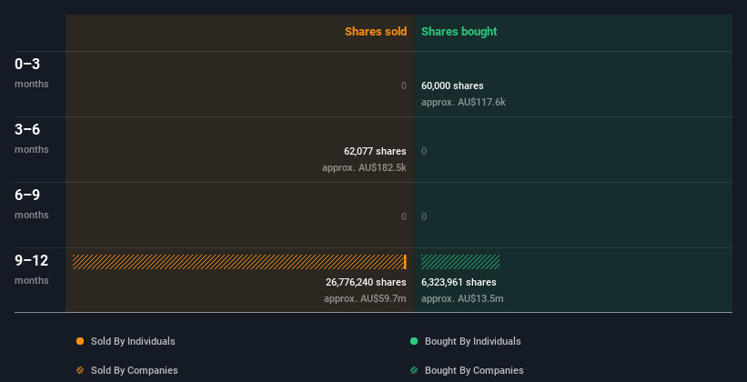Screen dimensions: 747x382
Task: Click the 6–9 months row label
Action: coord(32,204)
